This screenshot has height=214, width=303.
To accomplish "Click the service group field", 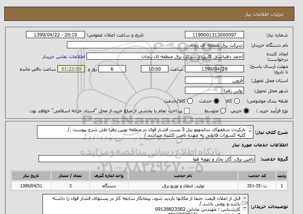I will click(x=147, y=159).
